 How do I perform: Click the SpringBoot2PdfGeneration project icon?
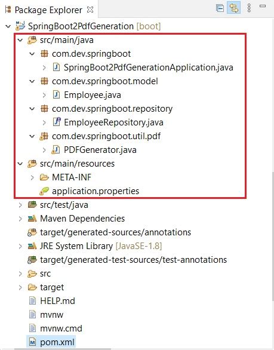tap(20, 26)
